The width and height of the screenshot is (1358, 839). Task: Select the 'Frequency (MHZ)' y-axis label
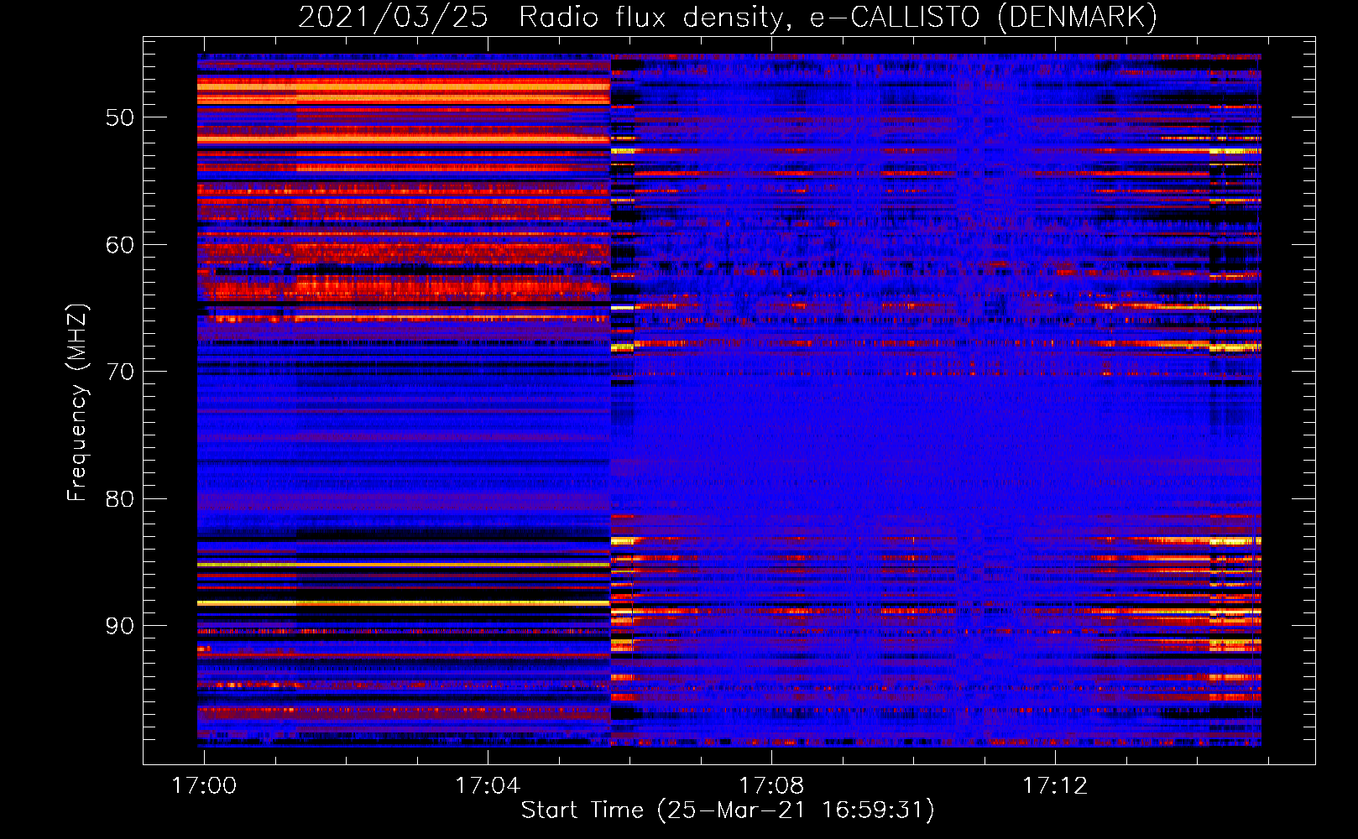(77, 403)
